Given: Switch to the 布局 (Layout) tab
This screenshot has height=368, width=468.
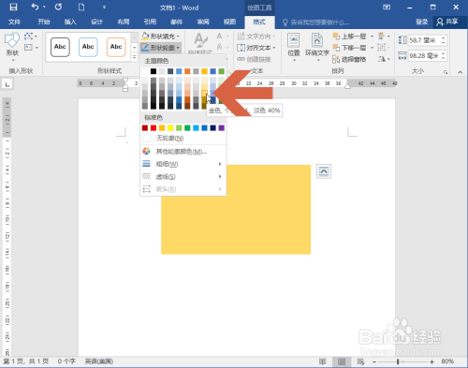Looking at the screenshot, I should click(124, 22).
